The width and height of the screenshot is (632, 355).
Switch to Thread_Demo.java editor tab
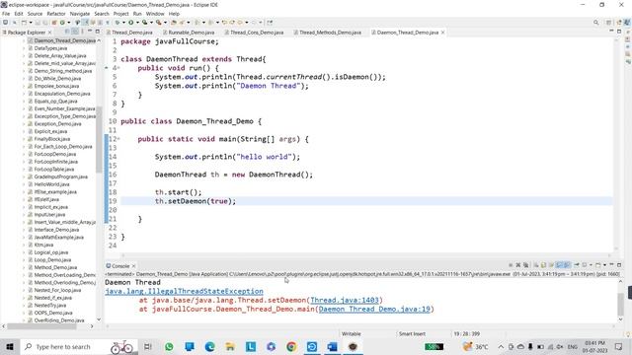click(131, 33)
